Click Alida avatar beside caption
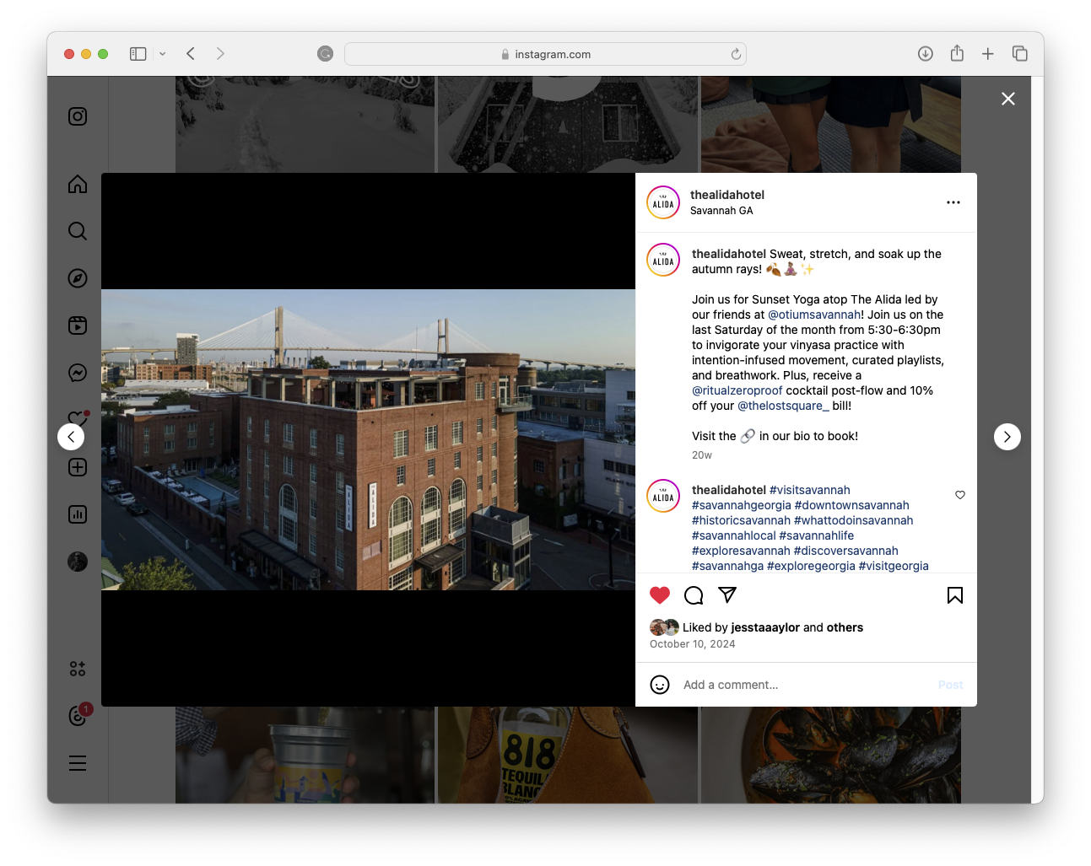 click(x=663, y=260)
